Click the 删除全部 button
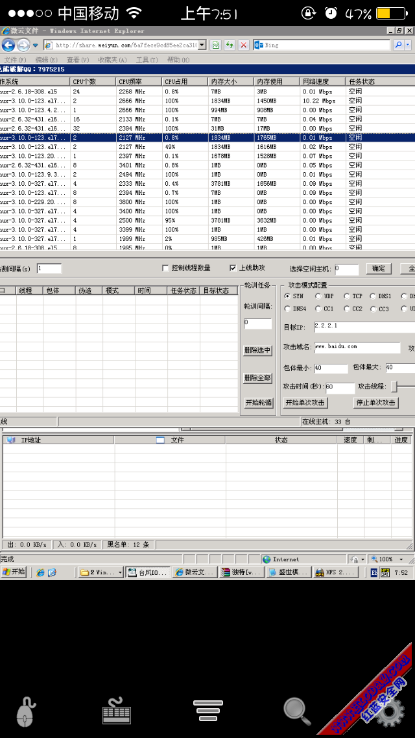 tap(257, 378)
